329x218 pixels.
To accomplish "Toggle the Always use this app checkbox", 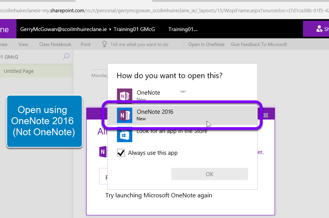I will pyautogui.click(x=121, y=153).
